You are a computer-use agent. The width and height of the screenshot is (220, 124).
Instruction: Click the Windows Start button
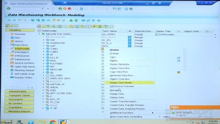pyautogui.click(x=6, y=123)
